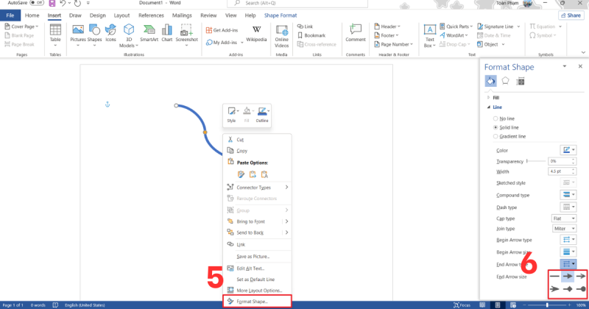Open the Cap type dropdown
Viewport: 589px width, 309px height.
(562, 218)
